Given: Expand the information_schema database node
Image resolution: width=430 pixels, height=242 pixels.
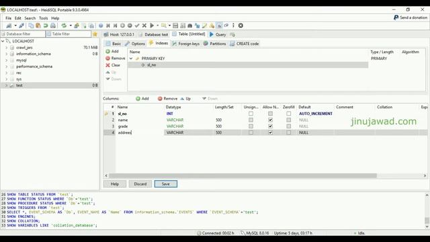Looking at the screenshot, I should [7, 54].
